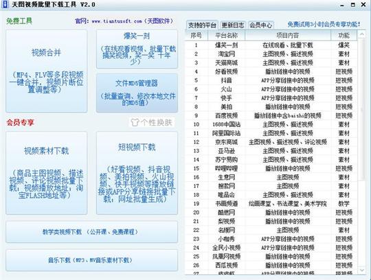
Task: Switch to the 支持的平台 tab
Action: [202, 25]
